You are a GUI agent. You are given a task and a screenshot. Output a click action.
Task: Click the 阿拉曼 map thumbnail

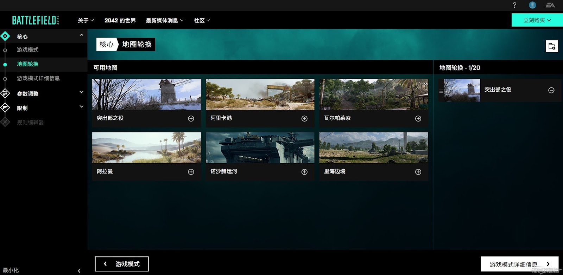pyautogui.click(x=146, y=148)
